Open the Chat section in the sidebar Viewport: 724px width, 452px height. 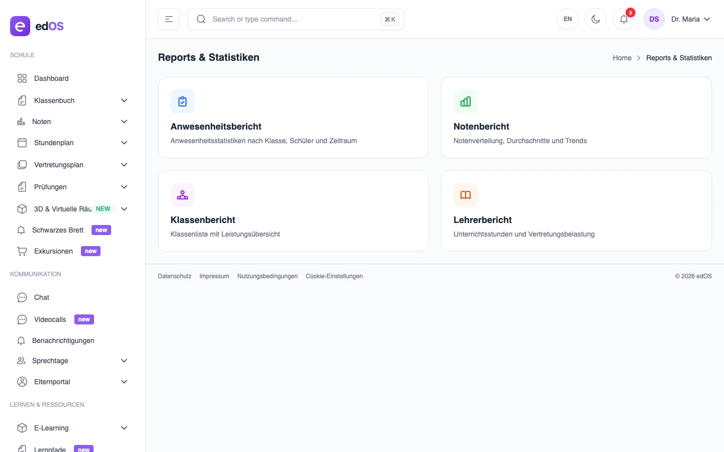click(41, 297)
